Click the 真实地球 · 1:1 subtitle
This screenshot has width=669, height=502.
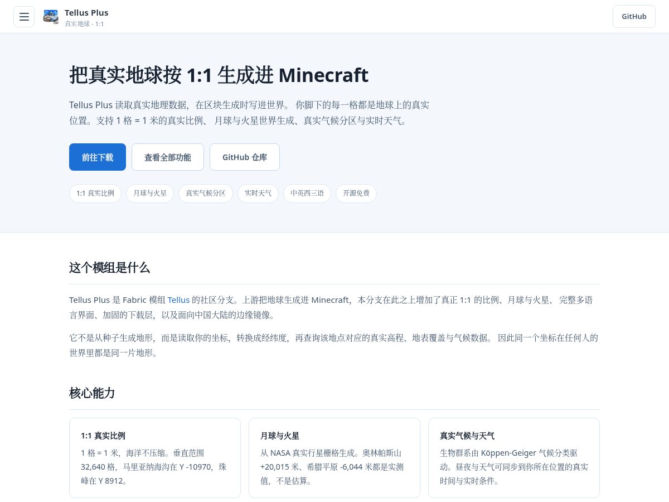[84, 24]
